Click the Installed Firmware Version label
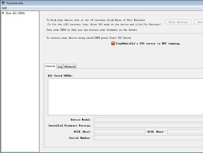This screenshot has height=153, width=203. pyautogui.click(x=70, y=125)
